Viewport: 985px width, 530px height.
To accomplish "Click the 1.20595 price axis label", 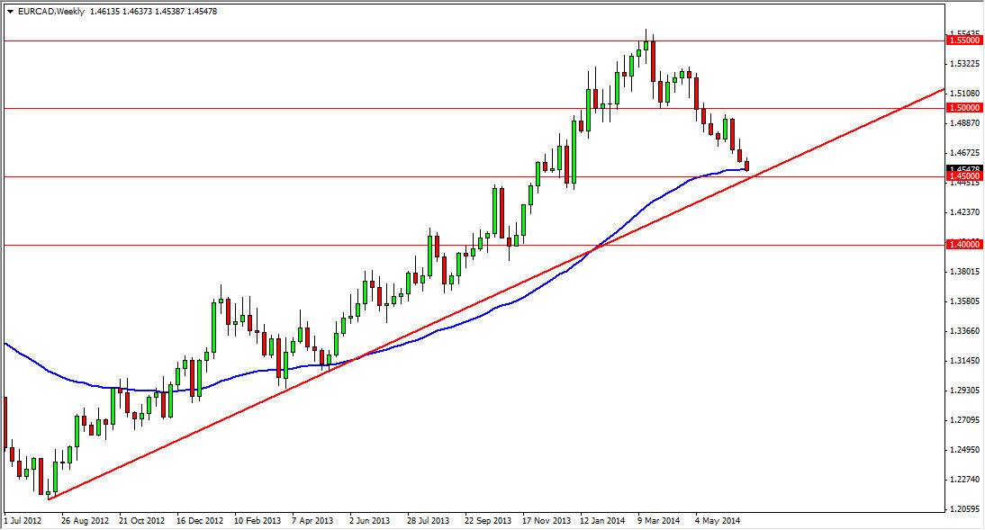I will pos(965,509).
